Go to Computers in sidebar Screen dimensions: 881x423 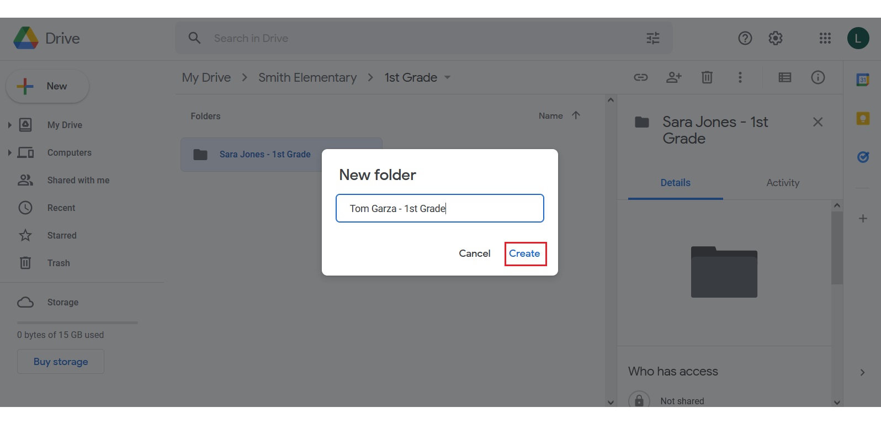click(x=70, y=152)
